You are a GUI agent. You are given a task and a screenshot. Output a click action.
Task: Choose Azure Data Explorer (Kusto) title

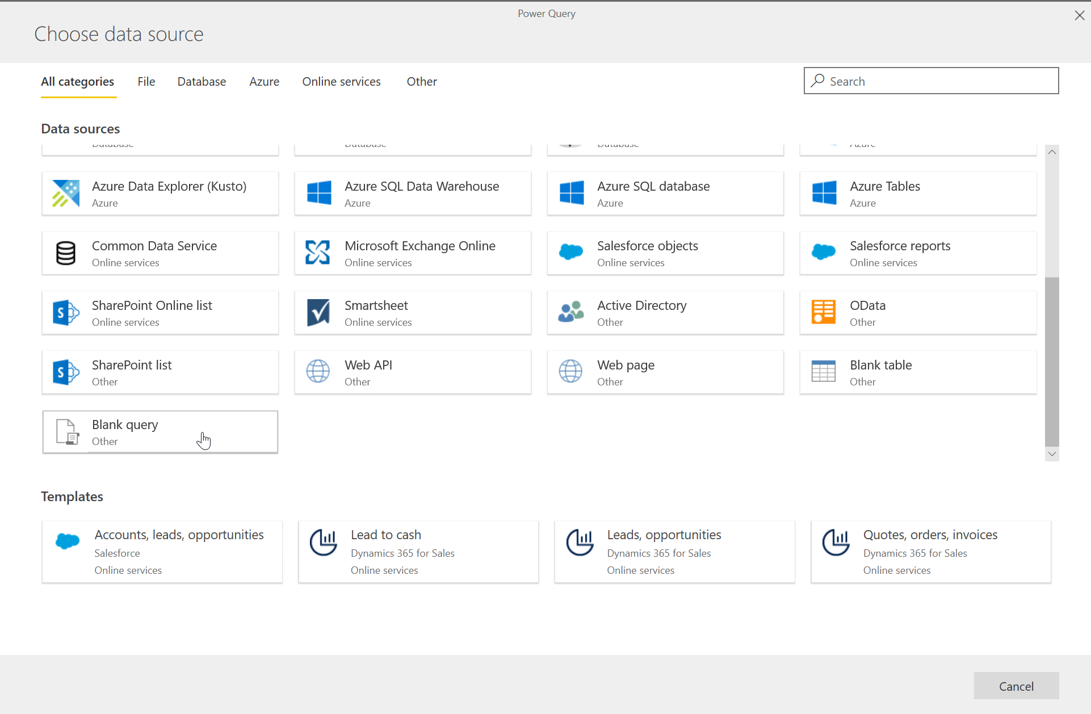click(169, 186)
